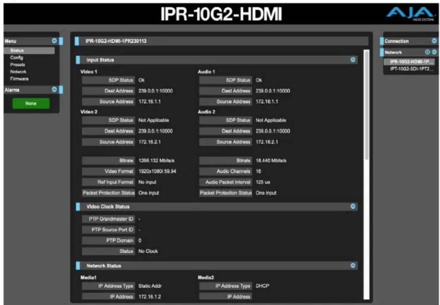This screenshot has width=440, height=305.
Task: Click the PTP Source Port ID label
Action: tap(108, 230)
